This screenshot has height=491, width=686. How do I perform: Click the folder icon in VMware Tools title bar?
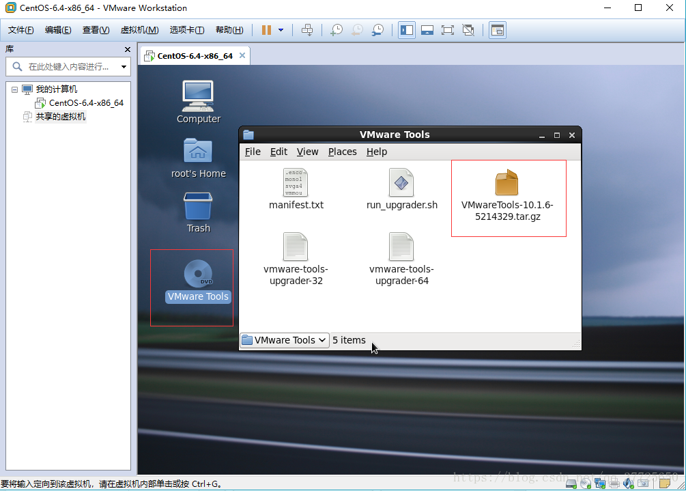pos(248,135)
